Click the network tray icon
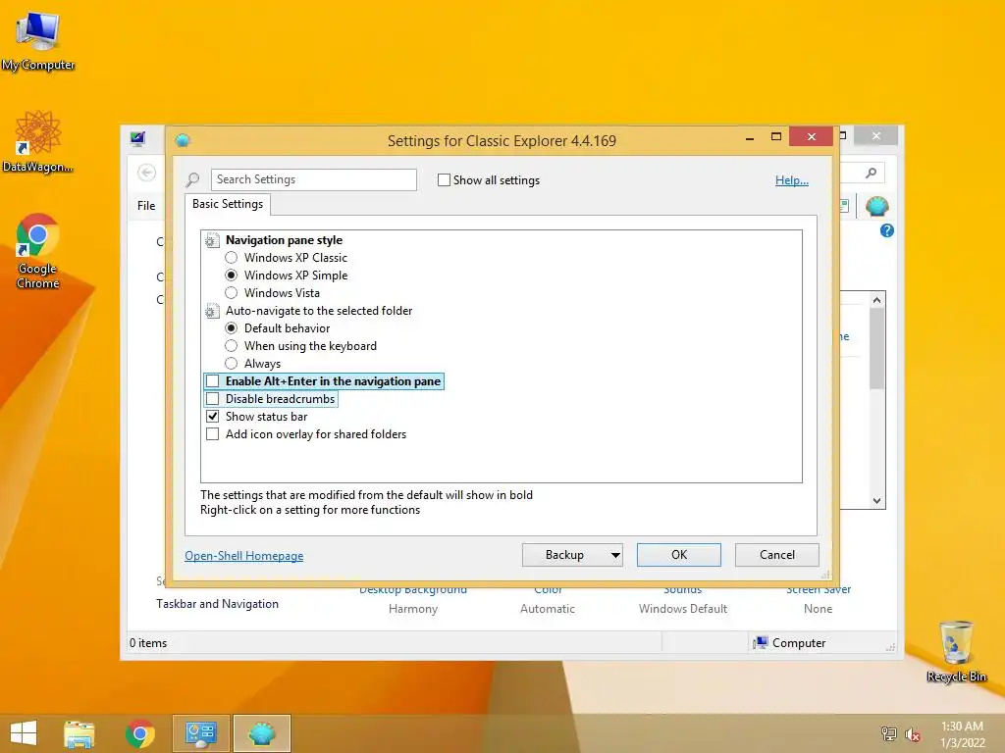Viewport: 1005px width, 753px height. (x=889, y=733)
